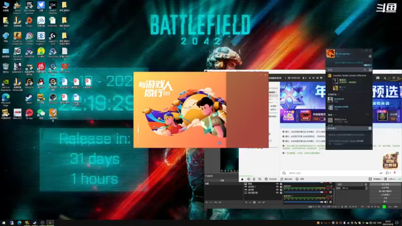Click the 设置 button in OBS controls
Viewport: 402px width, 226px height.
point(385,198)
